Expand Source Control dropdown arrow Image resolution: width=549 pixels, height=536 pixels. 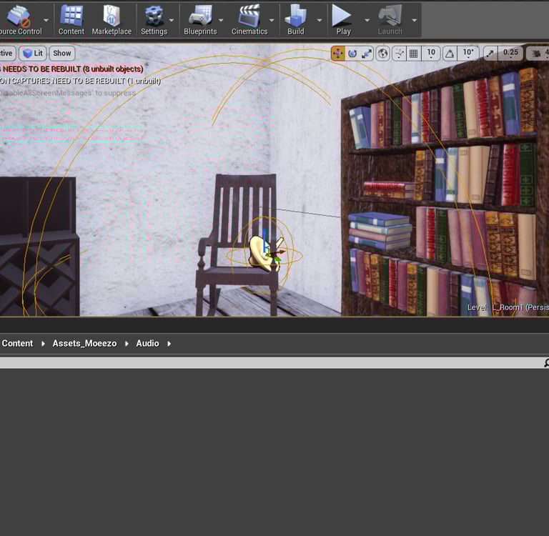(46, 20)
